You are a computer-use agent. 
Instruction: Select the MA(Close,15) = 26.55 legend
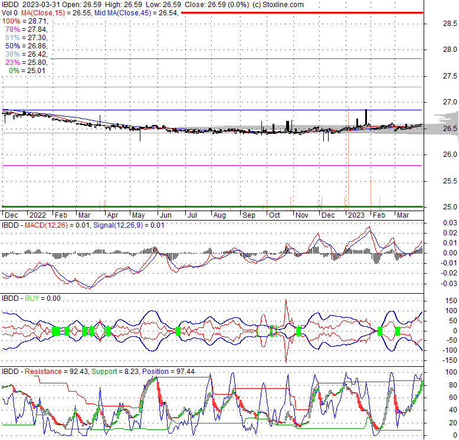click(x=56, y=13)
